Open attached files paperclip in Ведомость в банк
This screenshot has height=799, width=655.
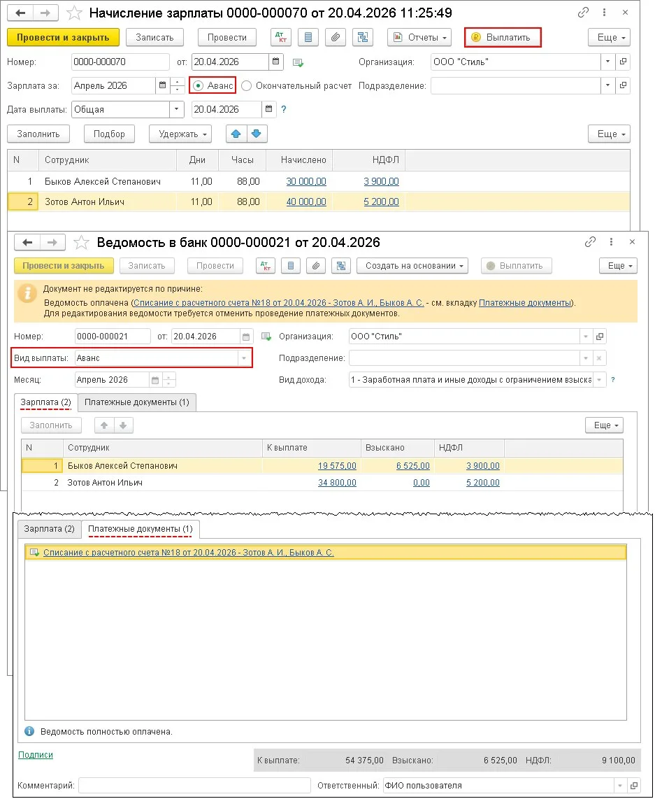(x=315, y=265)
